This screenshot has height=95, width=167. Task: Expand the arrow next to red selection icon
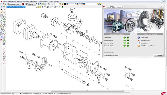(x=24, y=4)
